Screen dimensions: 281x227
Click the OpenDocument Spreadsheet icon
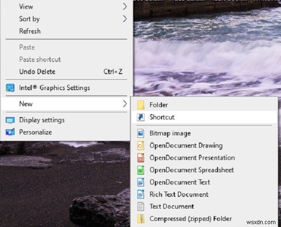(141, 170)
